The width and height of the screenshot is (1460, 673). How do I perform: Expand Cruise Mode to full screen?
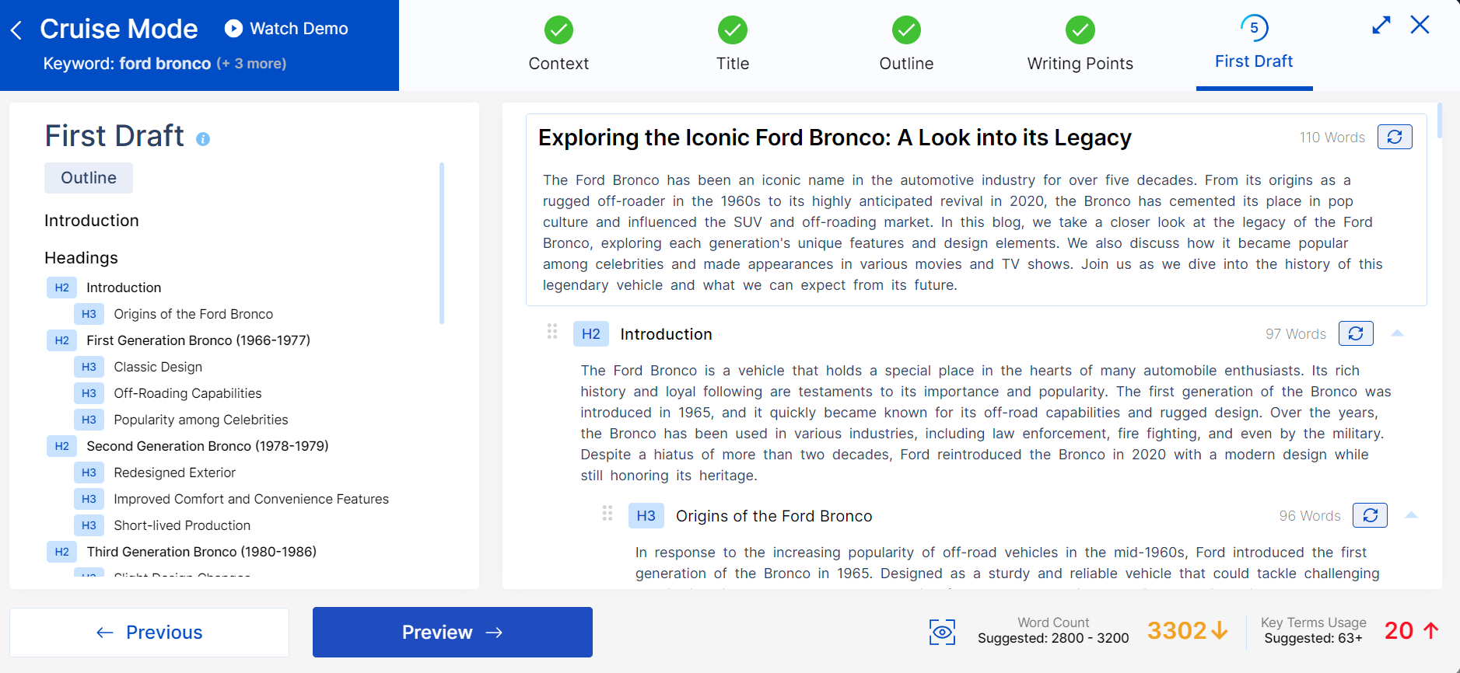[1381, 25]
